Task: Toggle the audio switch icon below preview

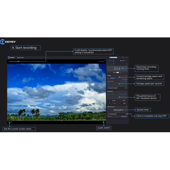Action: click(104, 122)
